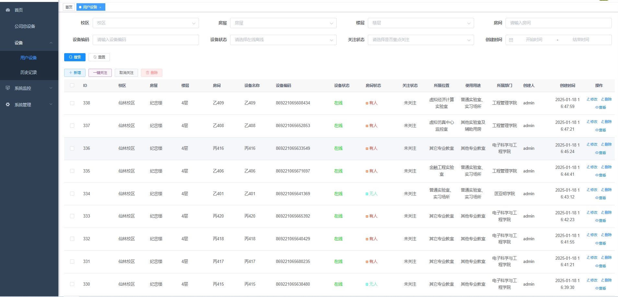Check the box for row ID 336

coord(72,148)
